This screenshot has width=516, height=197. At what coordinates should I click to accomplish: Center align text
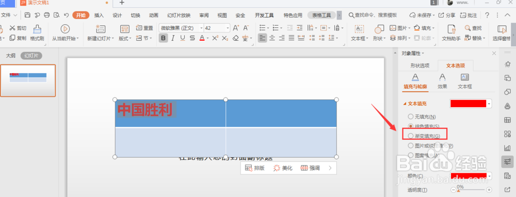pos(272,38)
